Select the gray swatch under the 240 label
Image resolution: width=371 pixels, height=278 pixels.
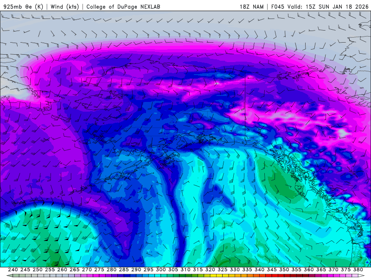click(16, 276)
